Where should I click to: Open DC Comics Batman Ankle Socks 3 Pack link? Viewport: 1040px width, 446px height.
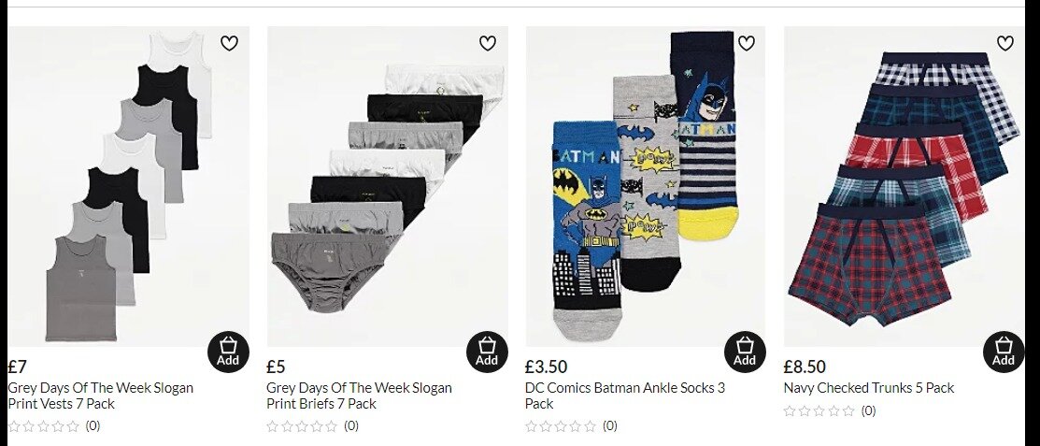coord(625,396)
